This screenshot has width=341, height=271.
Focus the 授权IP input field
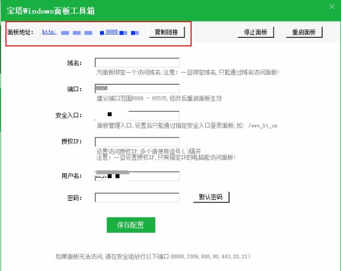[x=137, y=141]
